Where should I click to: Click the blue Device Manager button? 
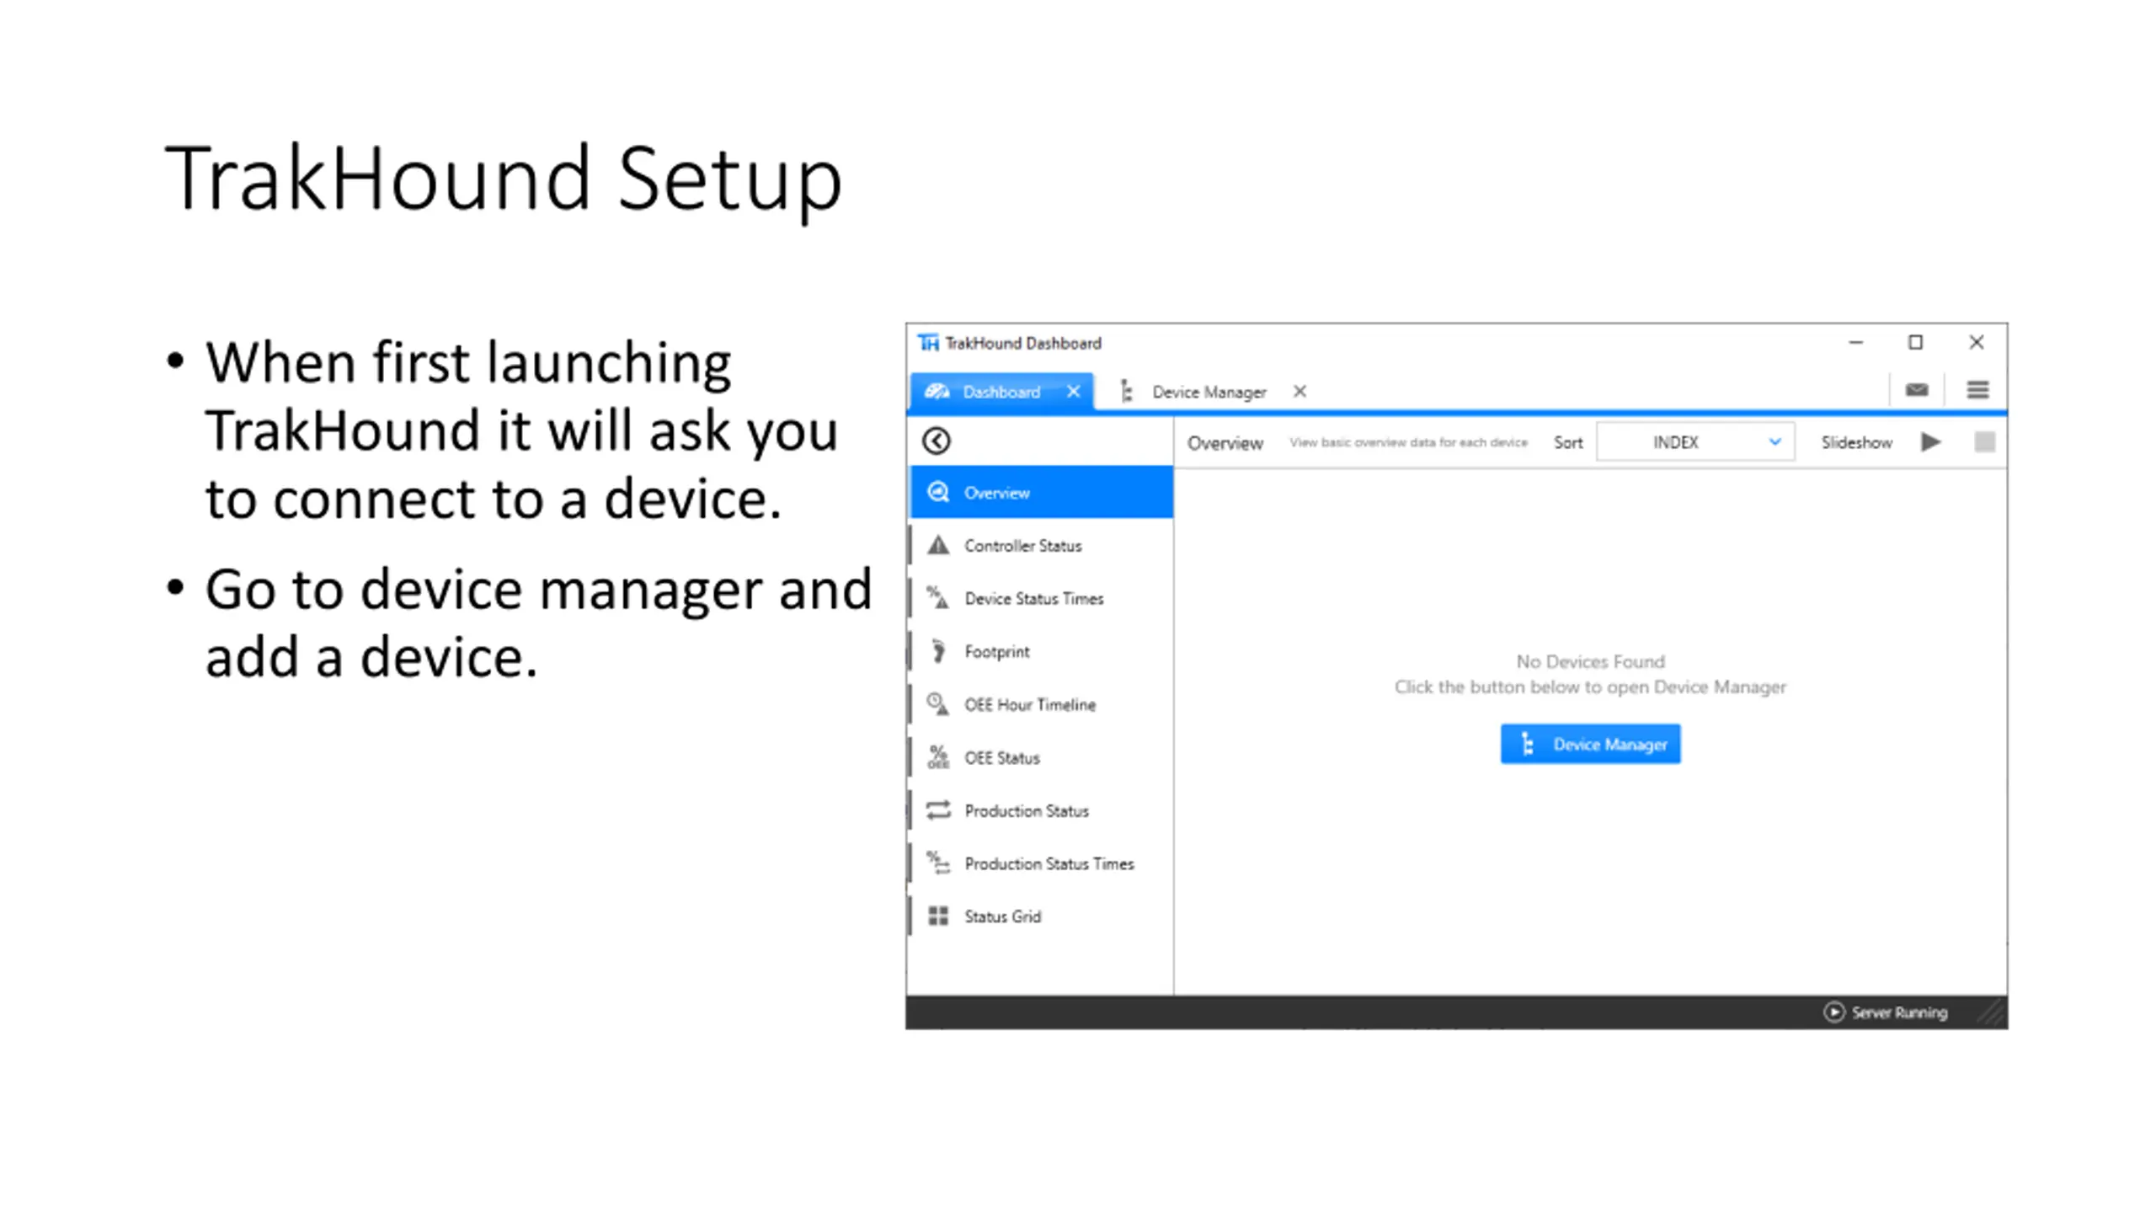point(1590,744)
